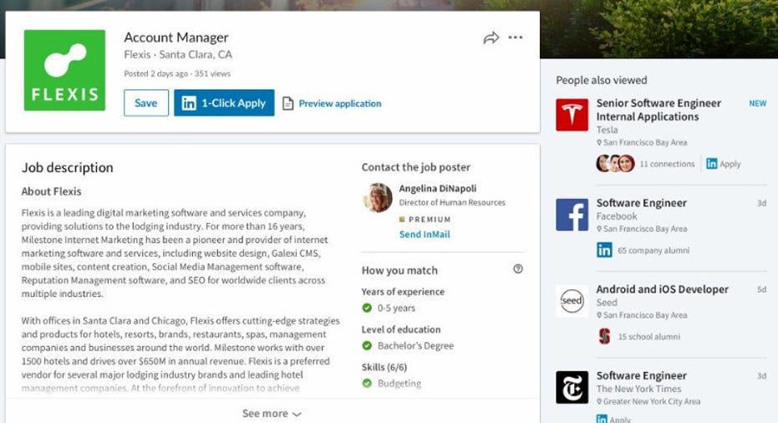
Task: Click the Tesla company name
Action: [x=607, y=130]
